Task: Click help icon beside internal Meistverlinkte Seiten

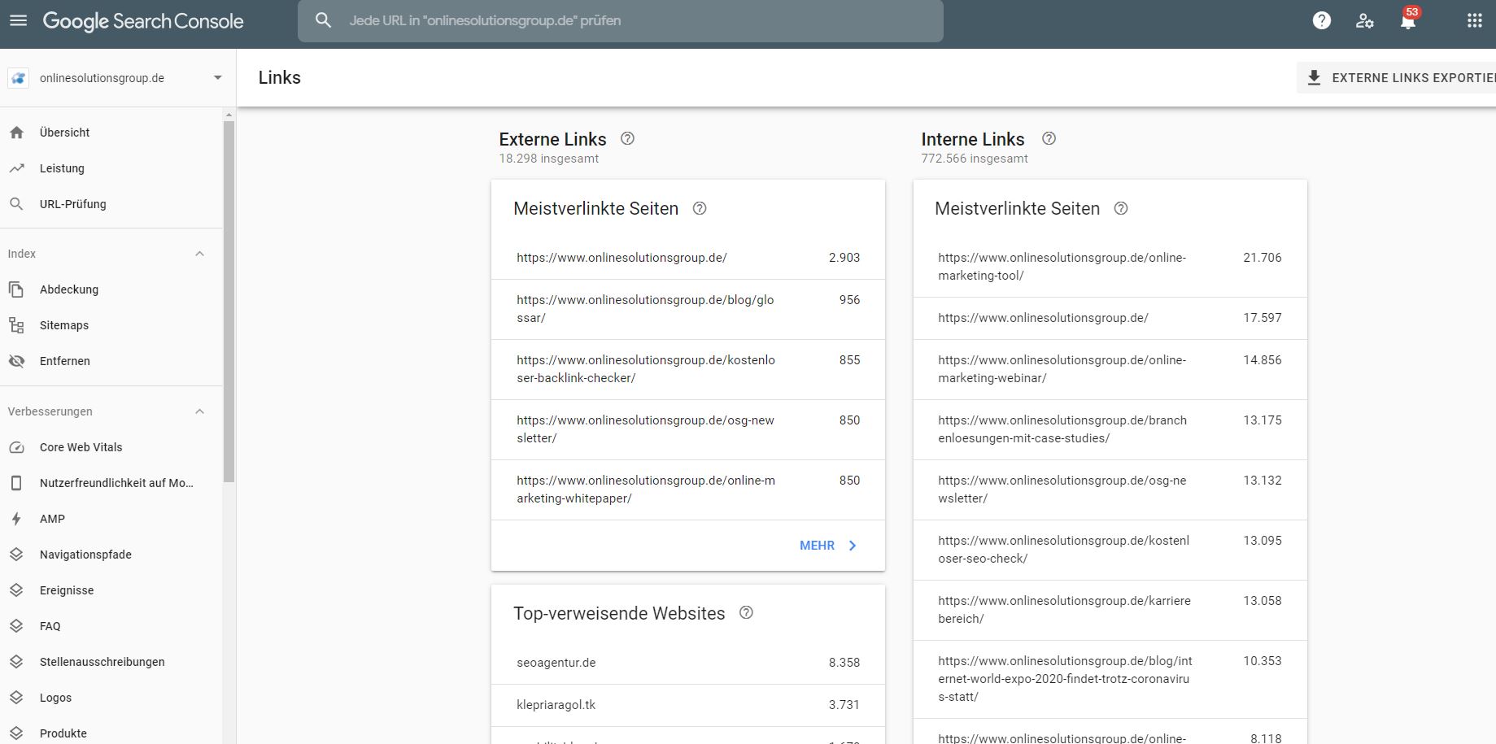Action: pos(1121,208)
